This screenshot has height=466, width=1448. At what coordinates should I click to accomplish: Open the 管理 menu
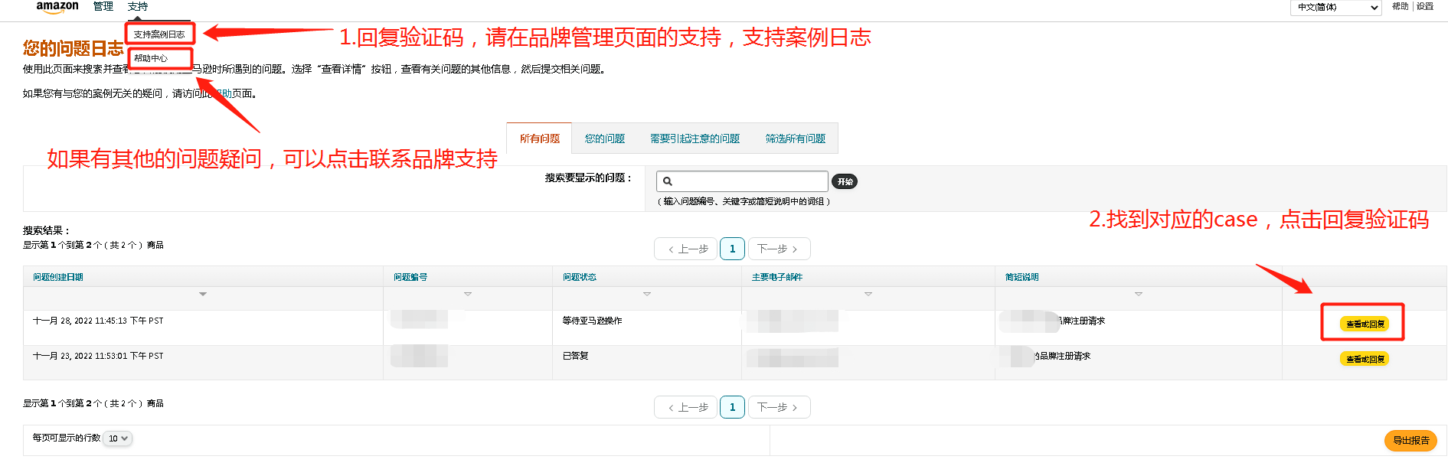click(x=103, y=7)
